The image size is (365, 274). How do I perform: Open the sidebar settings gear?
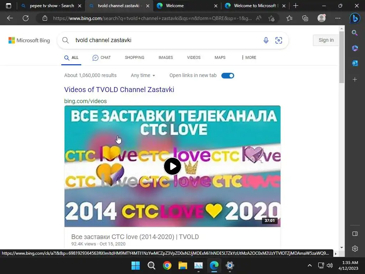pos(355,249)
